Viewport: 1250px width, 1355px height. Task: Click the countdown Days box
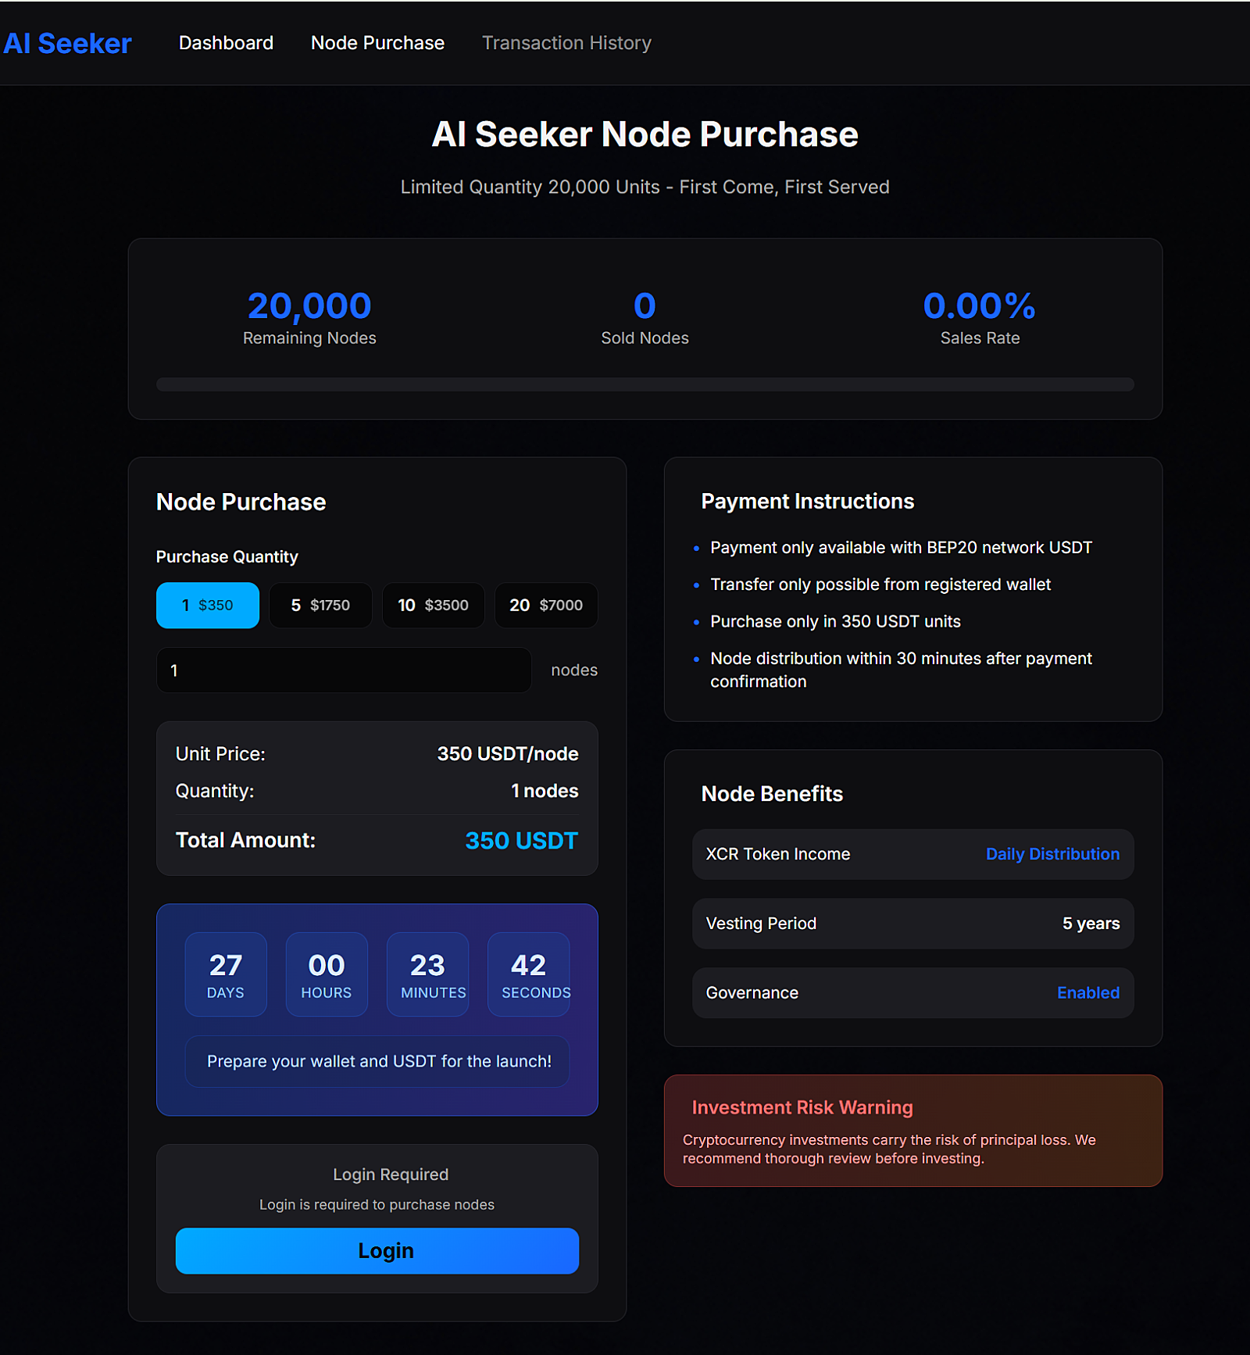click(x=226, y=974)
